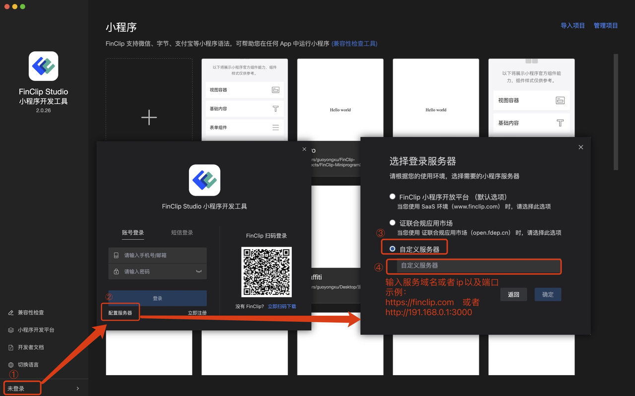The height and width of the screenshot is (396, 635).
Task: Click the 请输入手机号/邮箱 input field
Action: click(157, 255)
